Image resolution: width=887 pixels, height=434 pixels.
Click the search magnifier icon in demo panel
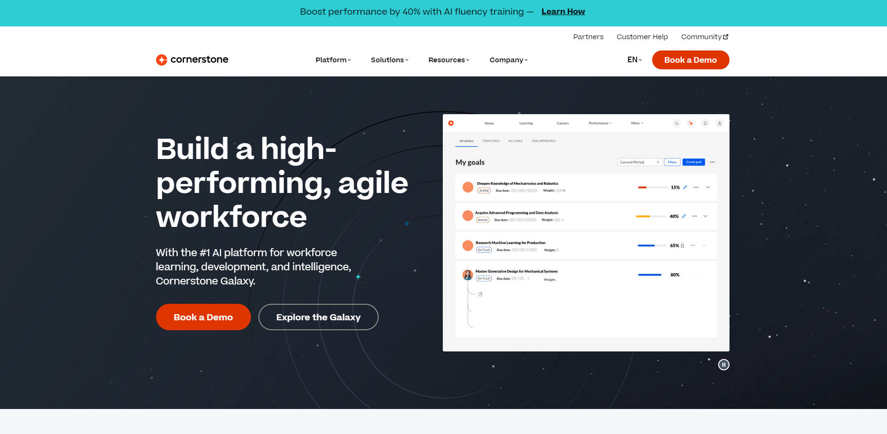tap(676, 124)
